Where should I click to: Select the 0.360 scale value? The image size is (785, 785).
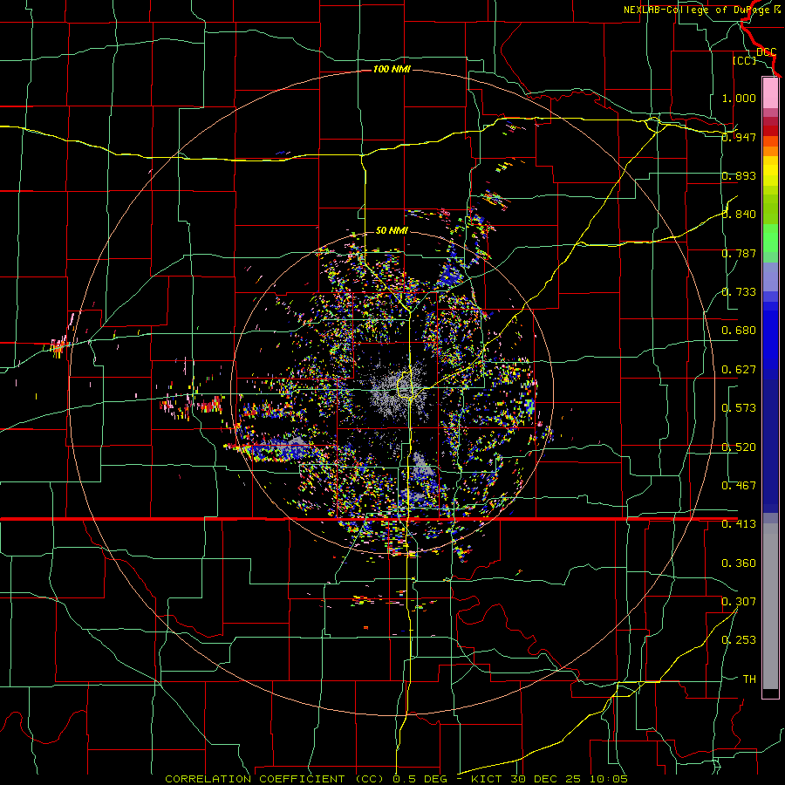(739, 563)
